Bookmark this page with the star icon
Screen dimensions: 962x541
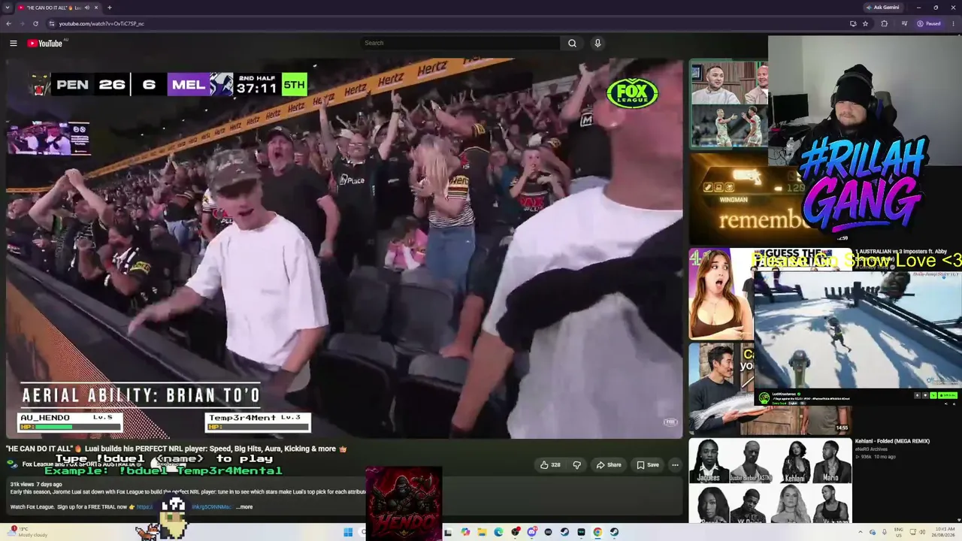[865, 23]
